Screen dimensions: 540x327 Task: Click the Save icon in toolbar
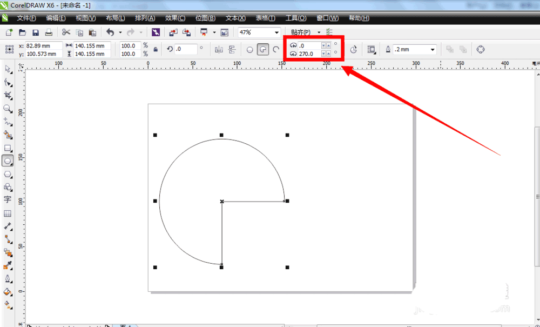tap(36, 32)
